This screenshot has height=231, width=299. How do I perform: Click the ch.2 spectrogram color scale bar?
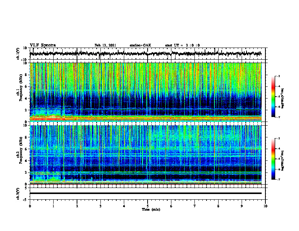(x=273, y=159)
